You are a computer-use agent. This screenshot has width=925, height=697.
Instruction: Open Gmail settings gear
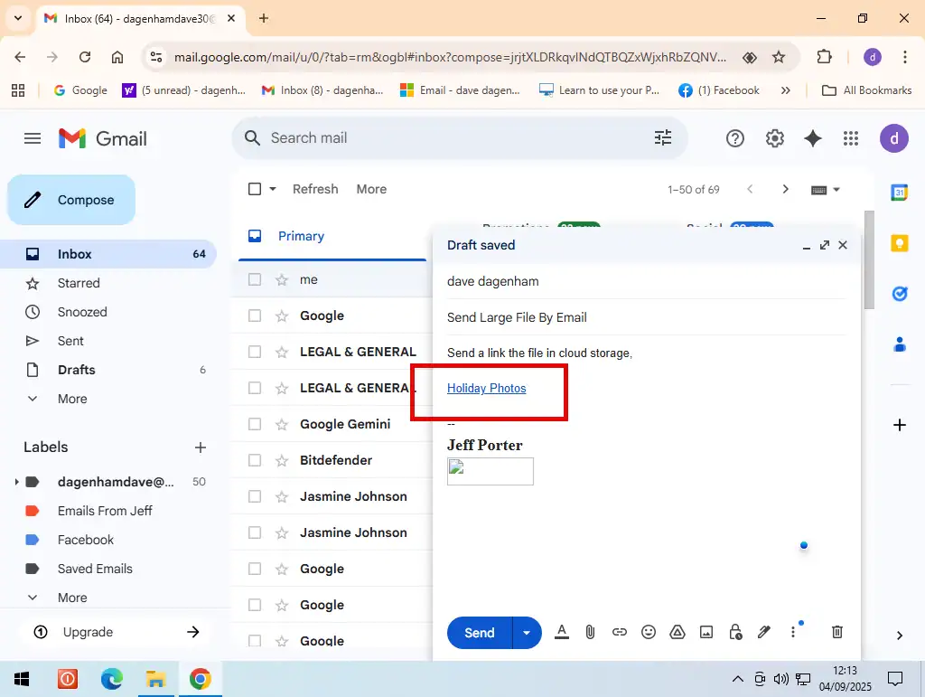point(774,138)
